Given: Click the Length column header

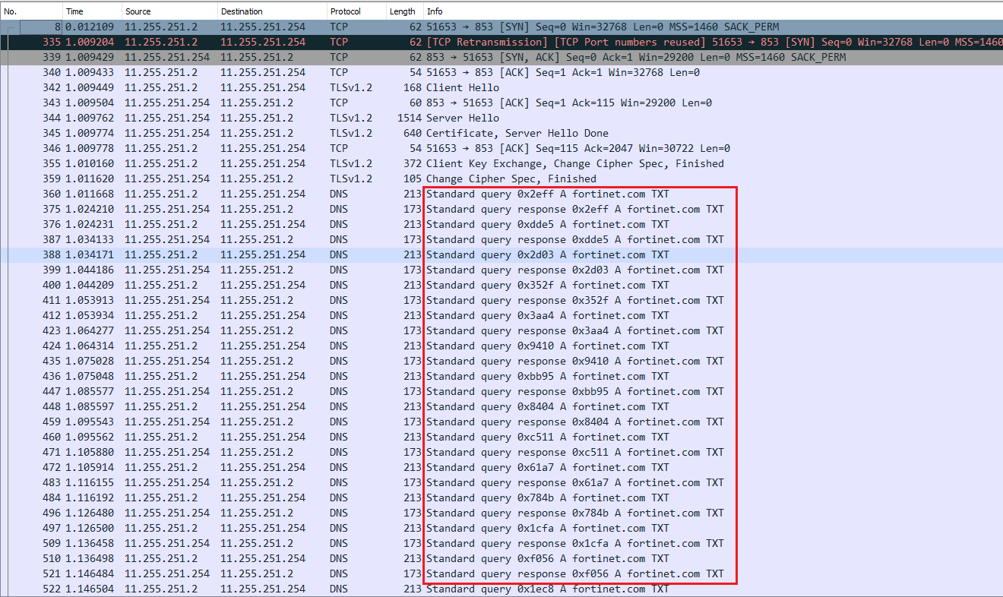Looking at the screenshot, I should coord(404,11).
